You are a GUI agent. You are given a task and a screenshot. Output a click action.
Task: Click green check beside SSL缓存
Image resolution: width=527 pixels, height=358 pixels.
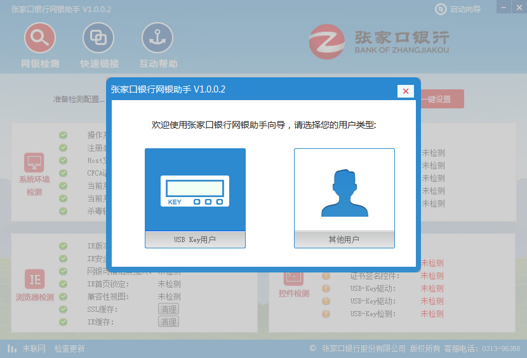pyautogui.click(x=63, y=309)
